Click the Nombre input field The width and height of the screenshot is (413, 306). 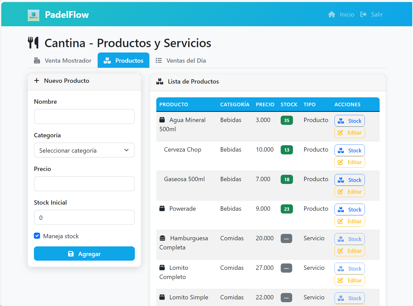84,117
